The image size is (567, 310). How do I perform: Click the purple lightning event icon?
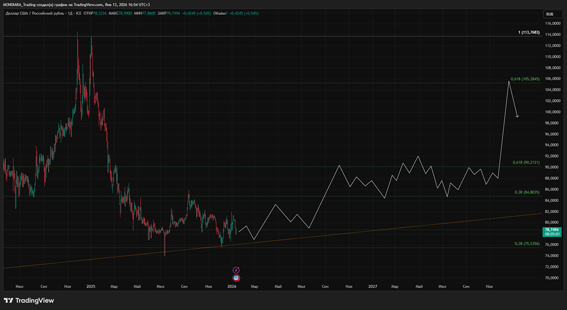[236, 270]
